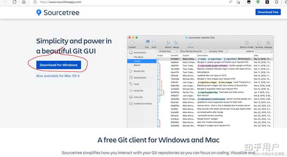Click the master branch tag in top commit

pos(202,59)
